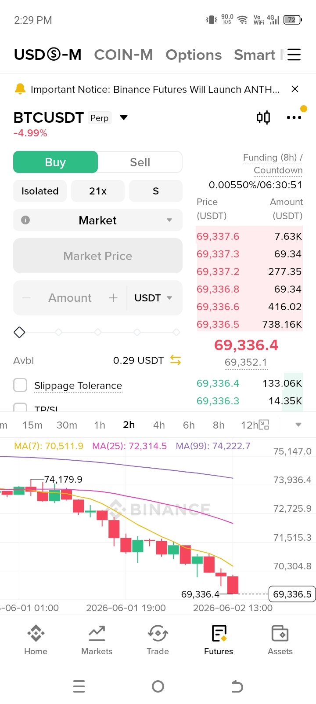
Task: Expand BTCUSDT pair selector arrow
Action: pos(124,117)
